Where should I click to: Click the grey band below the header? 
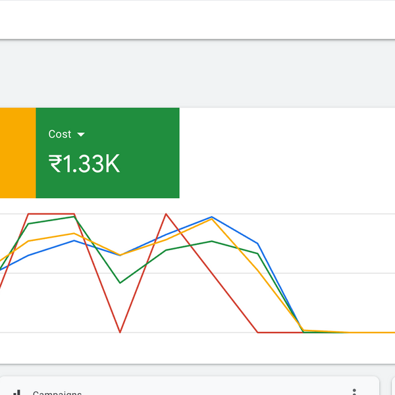(x=197, y=72)
